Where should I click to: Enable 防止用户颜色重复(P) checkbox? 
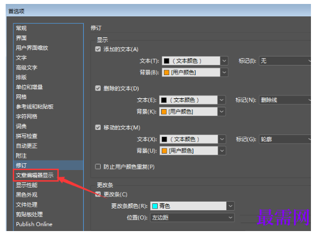point(98,167)
